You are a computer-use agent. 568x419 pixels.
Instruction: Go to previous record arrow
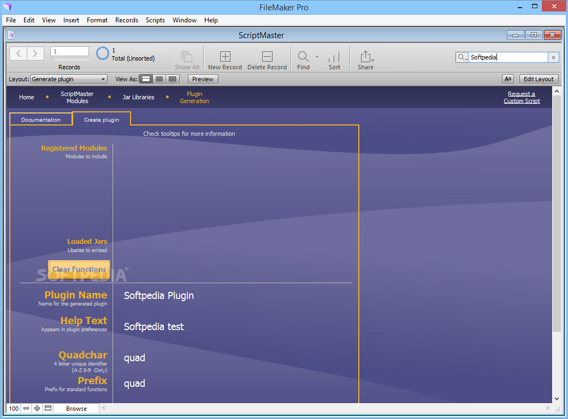tap(18, 53)
